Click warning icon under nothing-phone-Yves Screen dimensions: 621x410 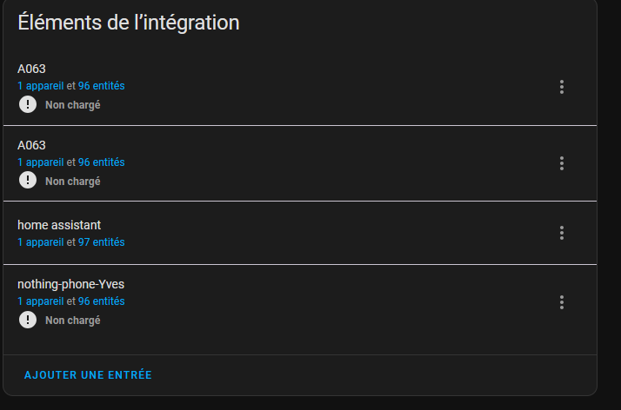pyautogui.click(x=28, y=320)
